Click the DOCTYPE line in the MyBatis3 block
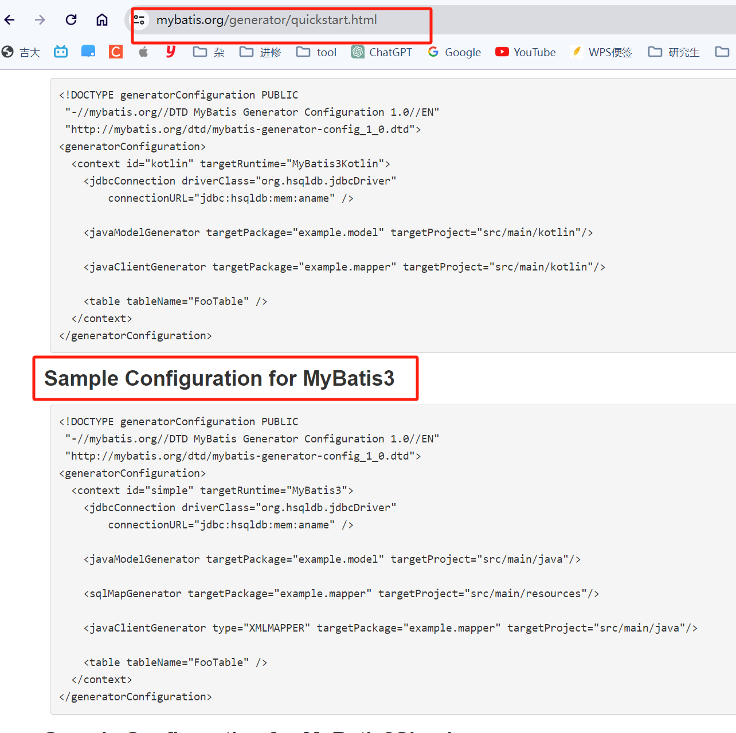Screen dimensions: 736x733 coord(179,422)
